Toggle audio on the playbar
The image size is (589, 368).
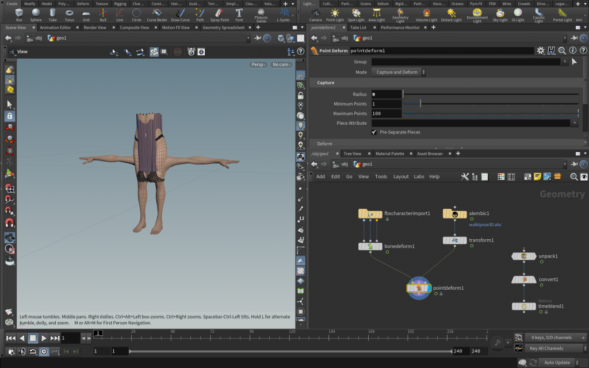point(22,351)
